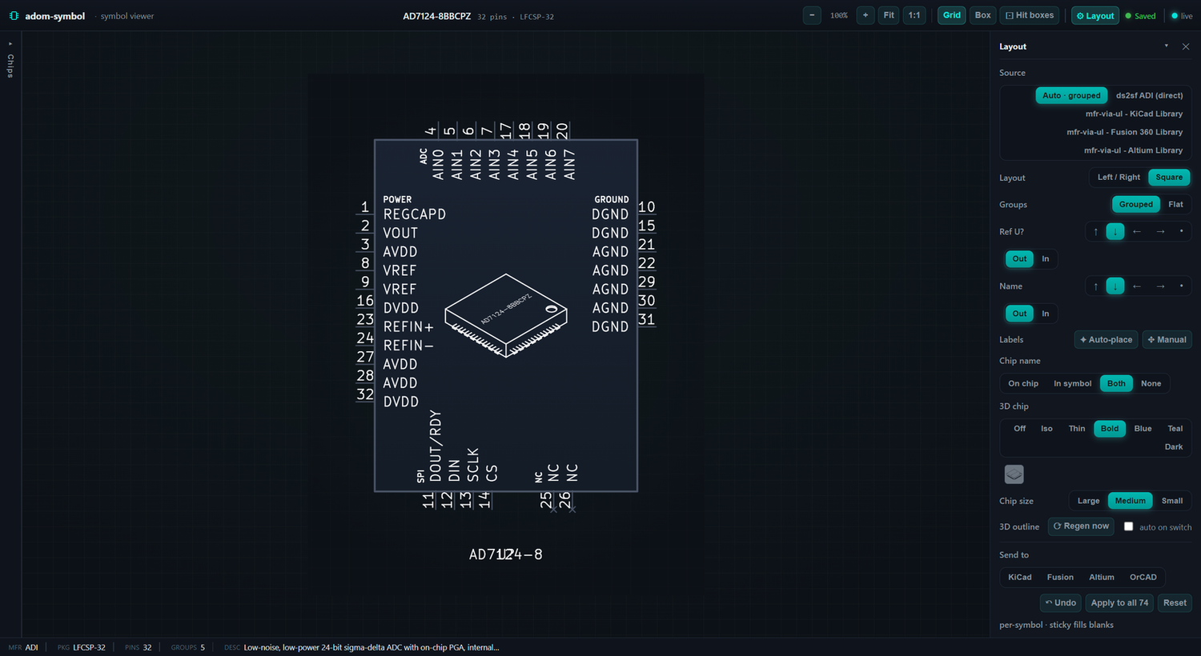
Task: Switch layout to Left / Right
Action: tap(1119, 178)
